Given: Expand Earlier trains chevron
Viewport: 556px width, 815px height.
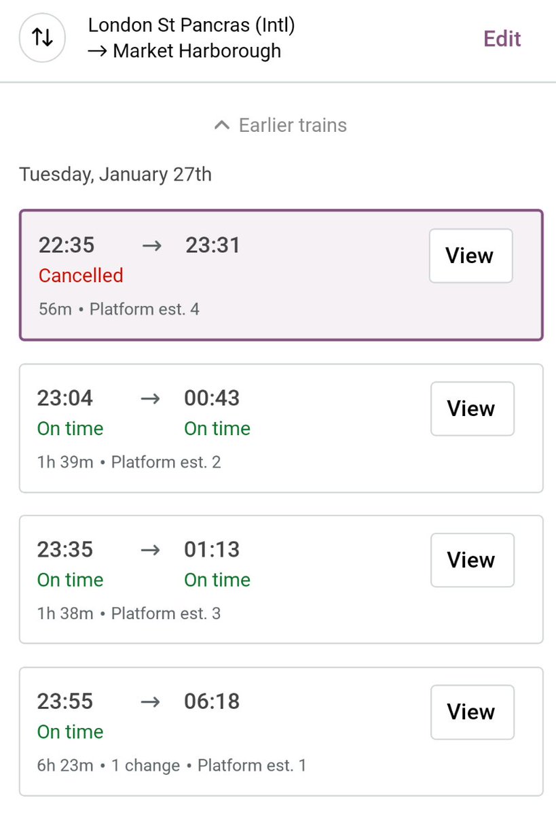Looking at the screenshot, I should tap(222, 125).
